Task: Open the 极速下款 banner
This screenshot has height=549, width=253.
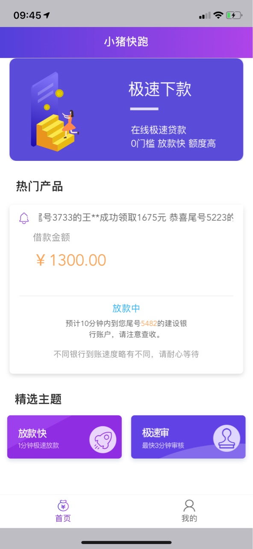Action: point(126,109)
